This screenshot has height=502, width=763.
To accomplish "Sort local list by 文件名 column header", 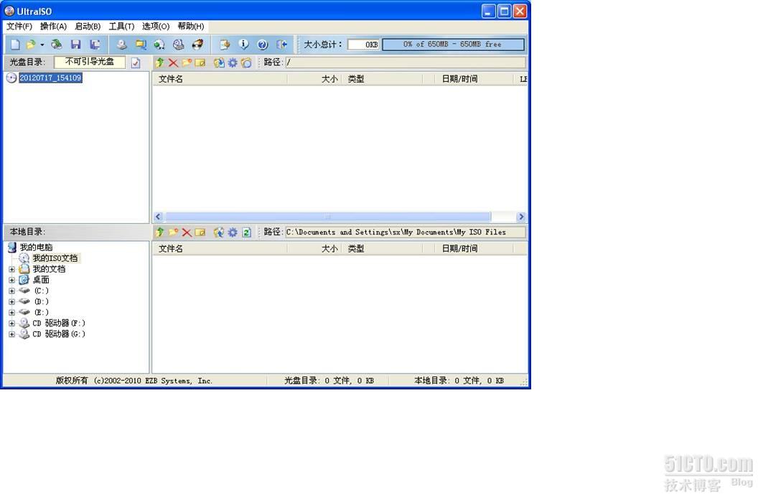I will [x=220, y=249].
